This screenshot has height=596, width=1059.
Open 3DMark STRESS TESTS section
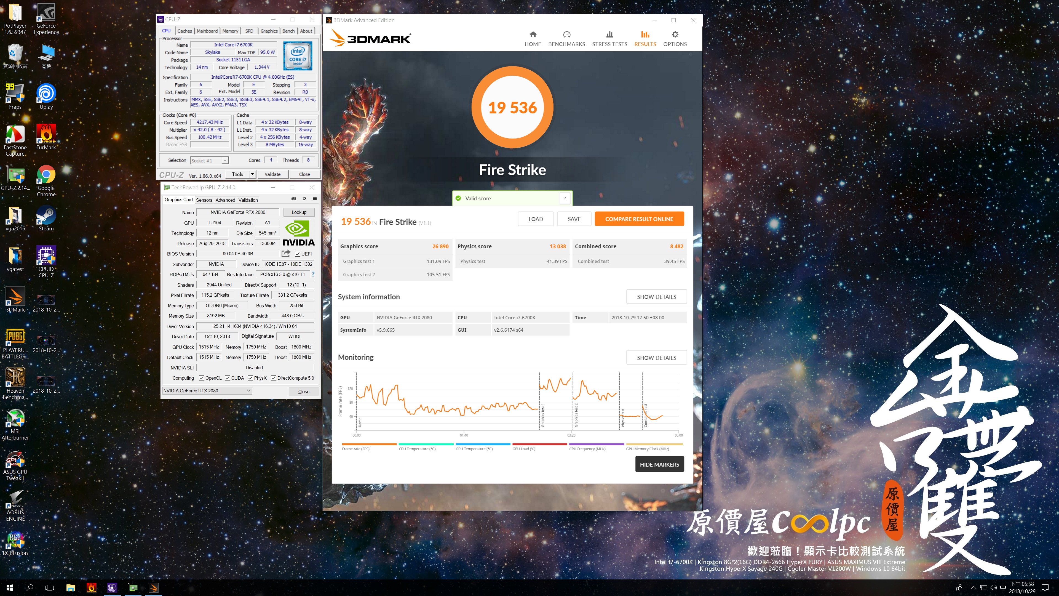pos(610,39)
